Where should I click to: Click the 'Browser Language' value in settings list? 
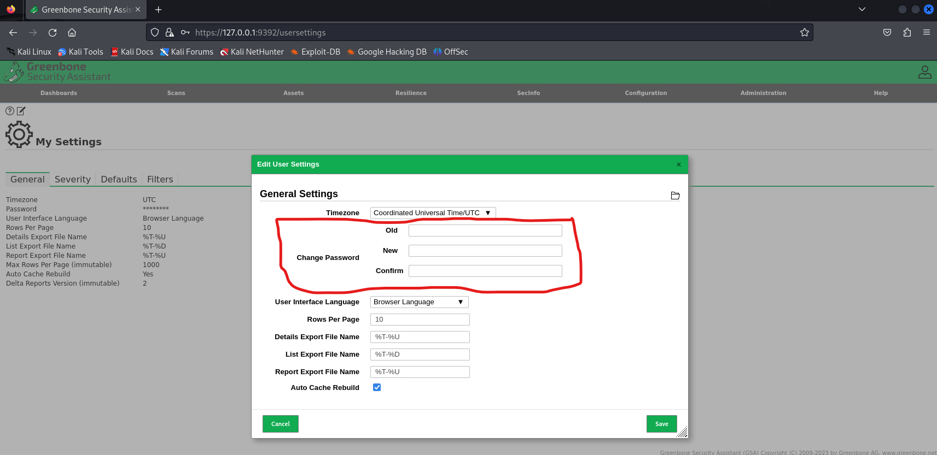(x=173, y=218)
